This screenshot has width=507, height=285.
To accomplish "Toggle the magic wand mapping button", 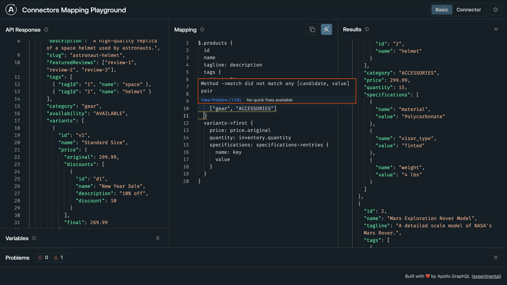I will point(326,30).
